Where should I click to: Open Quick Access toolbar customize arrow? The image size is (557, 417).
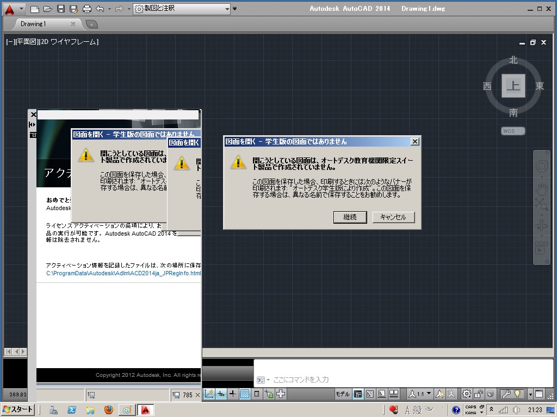pyautogui.click(x=234, y=9)
